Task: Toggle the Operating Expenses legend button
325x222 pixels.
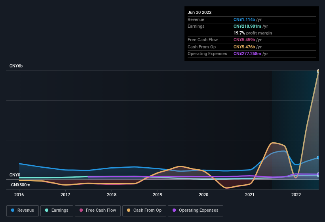Action: coord(196,211)
